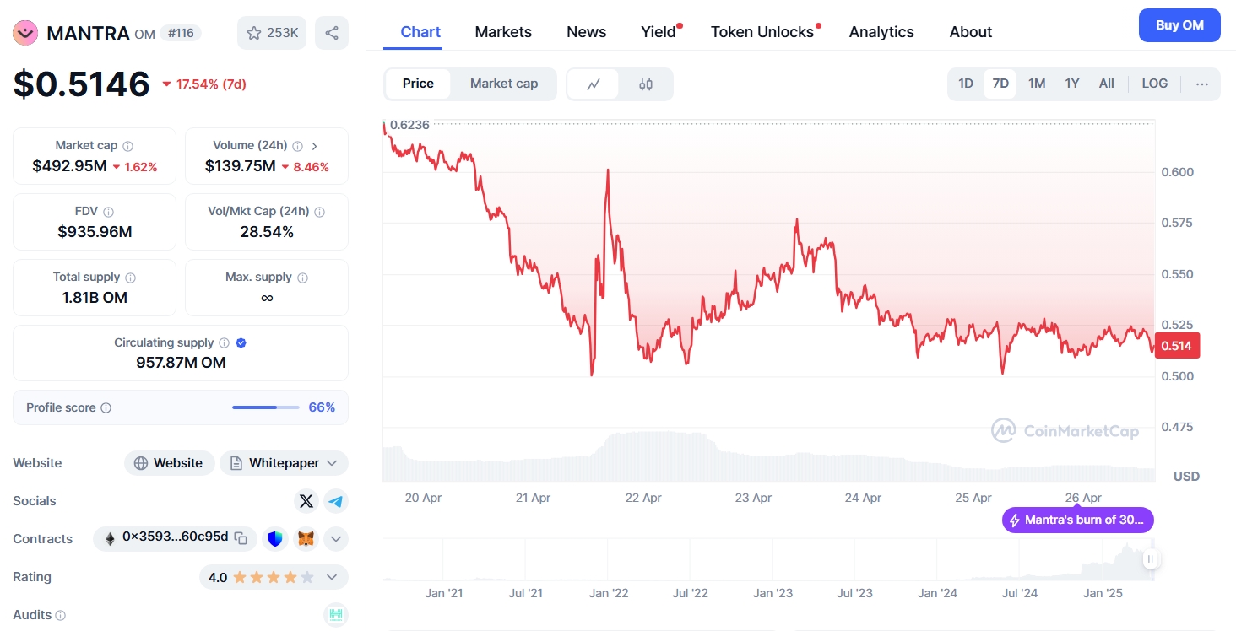The width and height of the screenshot is (1236, 631).
Task: Show Circulating supply info icon
Action: click(x=224, y=343)
